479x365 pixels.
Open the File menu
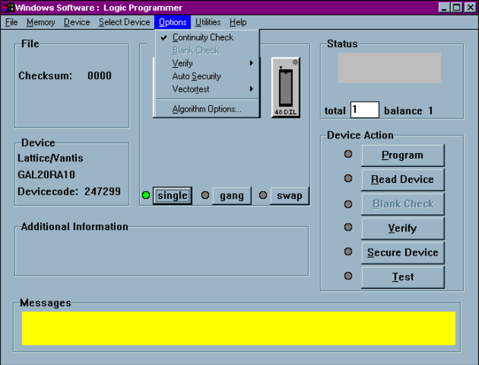12,22
